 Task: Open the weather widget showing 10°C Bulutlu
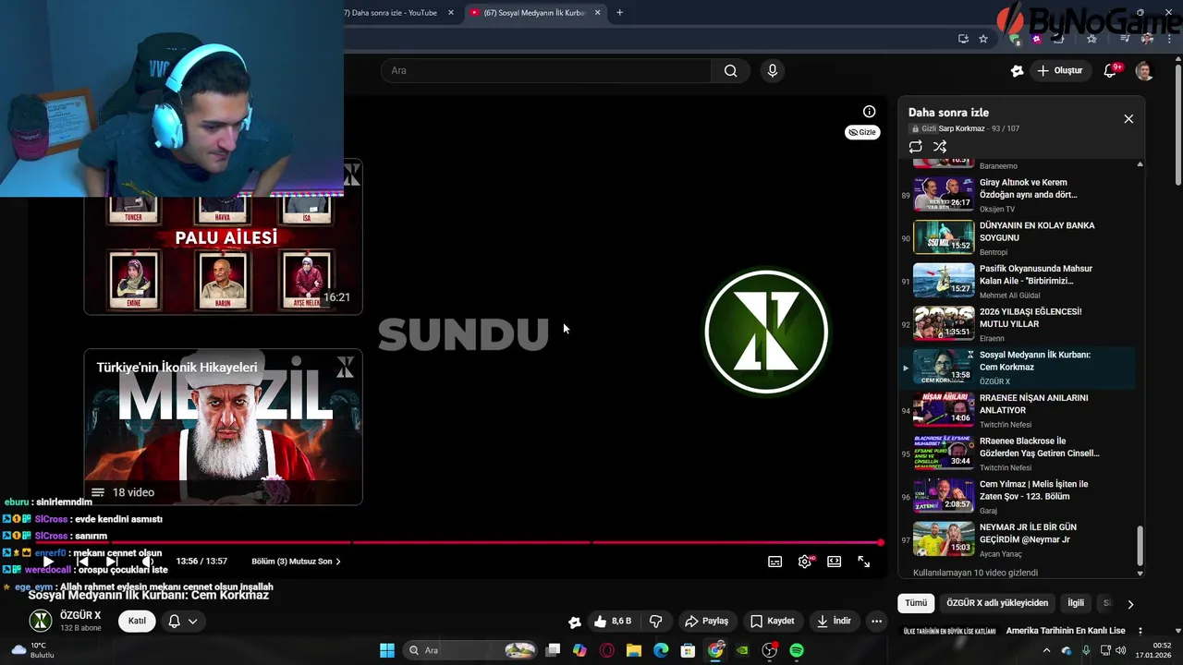(x=33, y=650)
